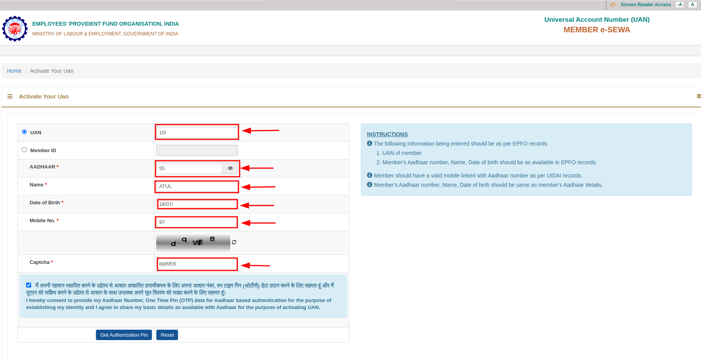
Task: Reset the activation form
Action: tap(167, 335)
